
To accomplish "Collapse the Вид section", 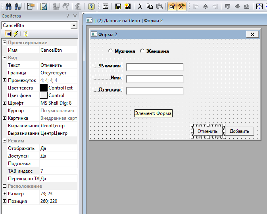I will [5, 58].
